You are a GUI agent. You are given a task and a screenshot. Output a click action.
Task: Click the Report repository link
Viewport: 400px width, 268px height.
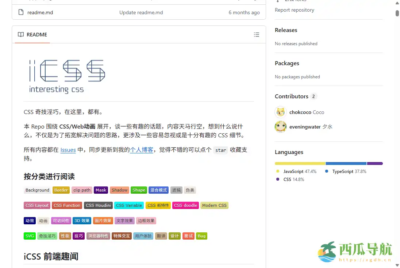(x=295, y=10)
